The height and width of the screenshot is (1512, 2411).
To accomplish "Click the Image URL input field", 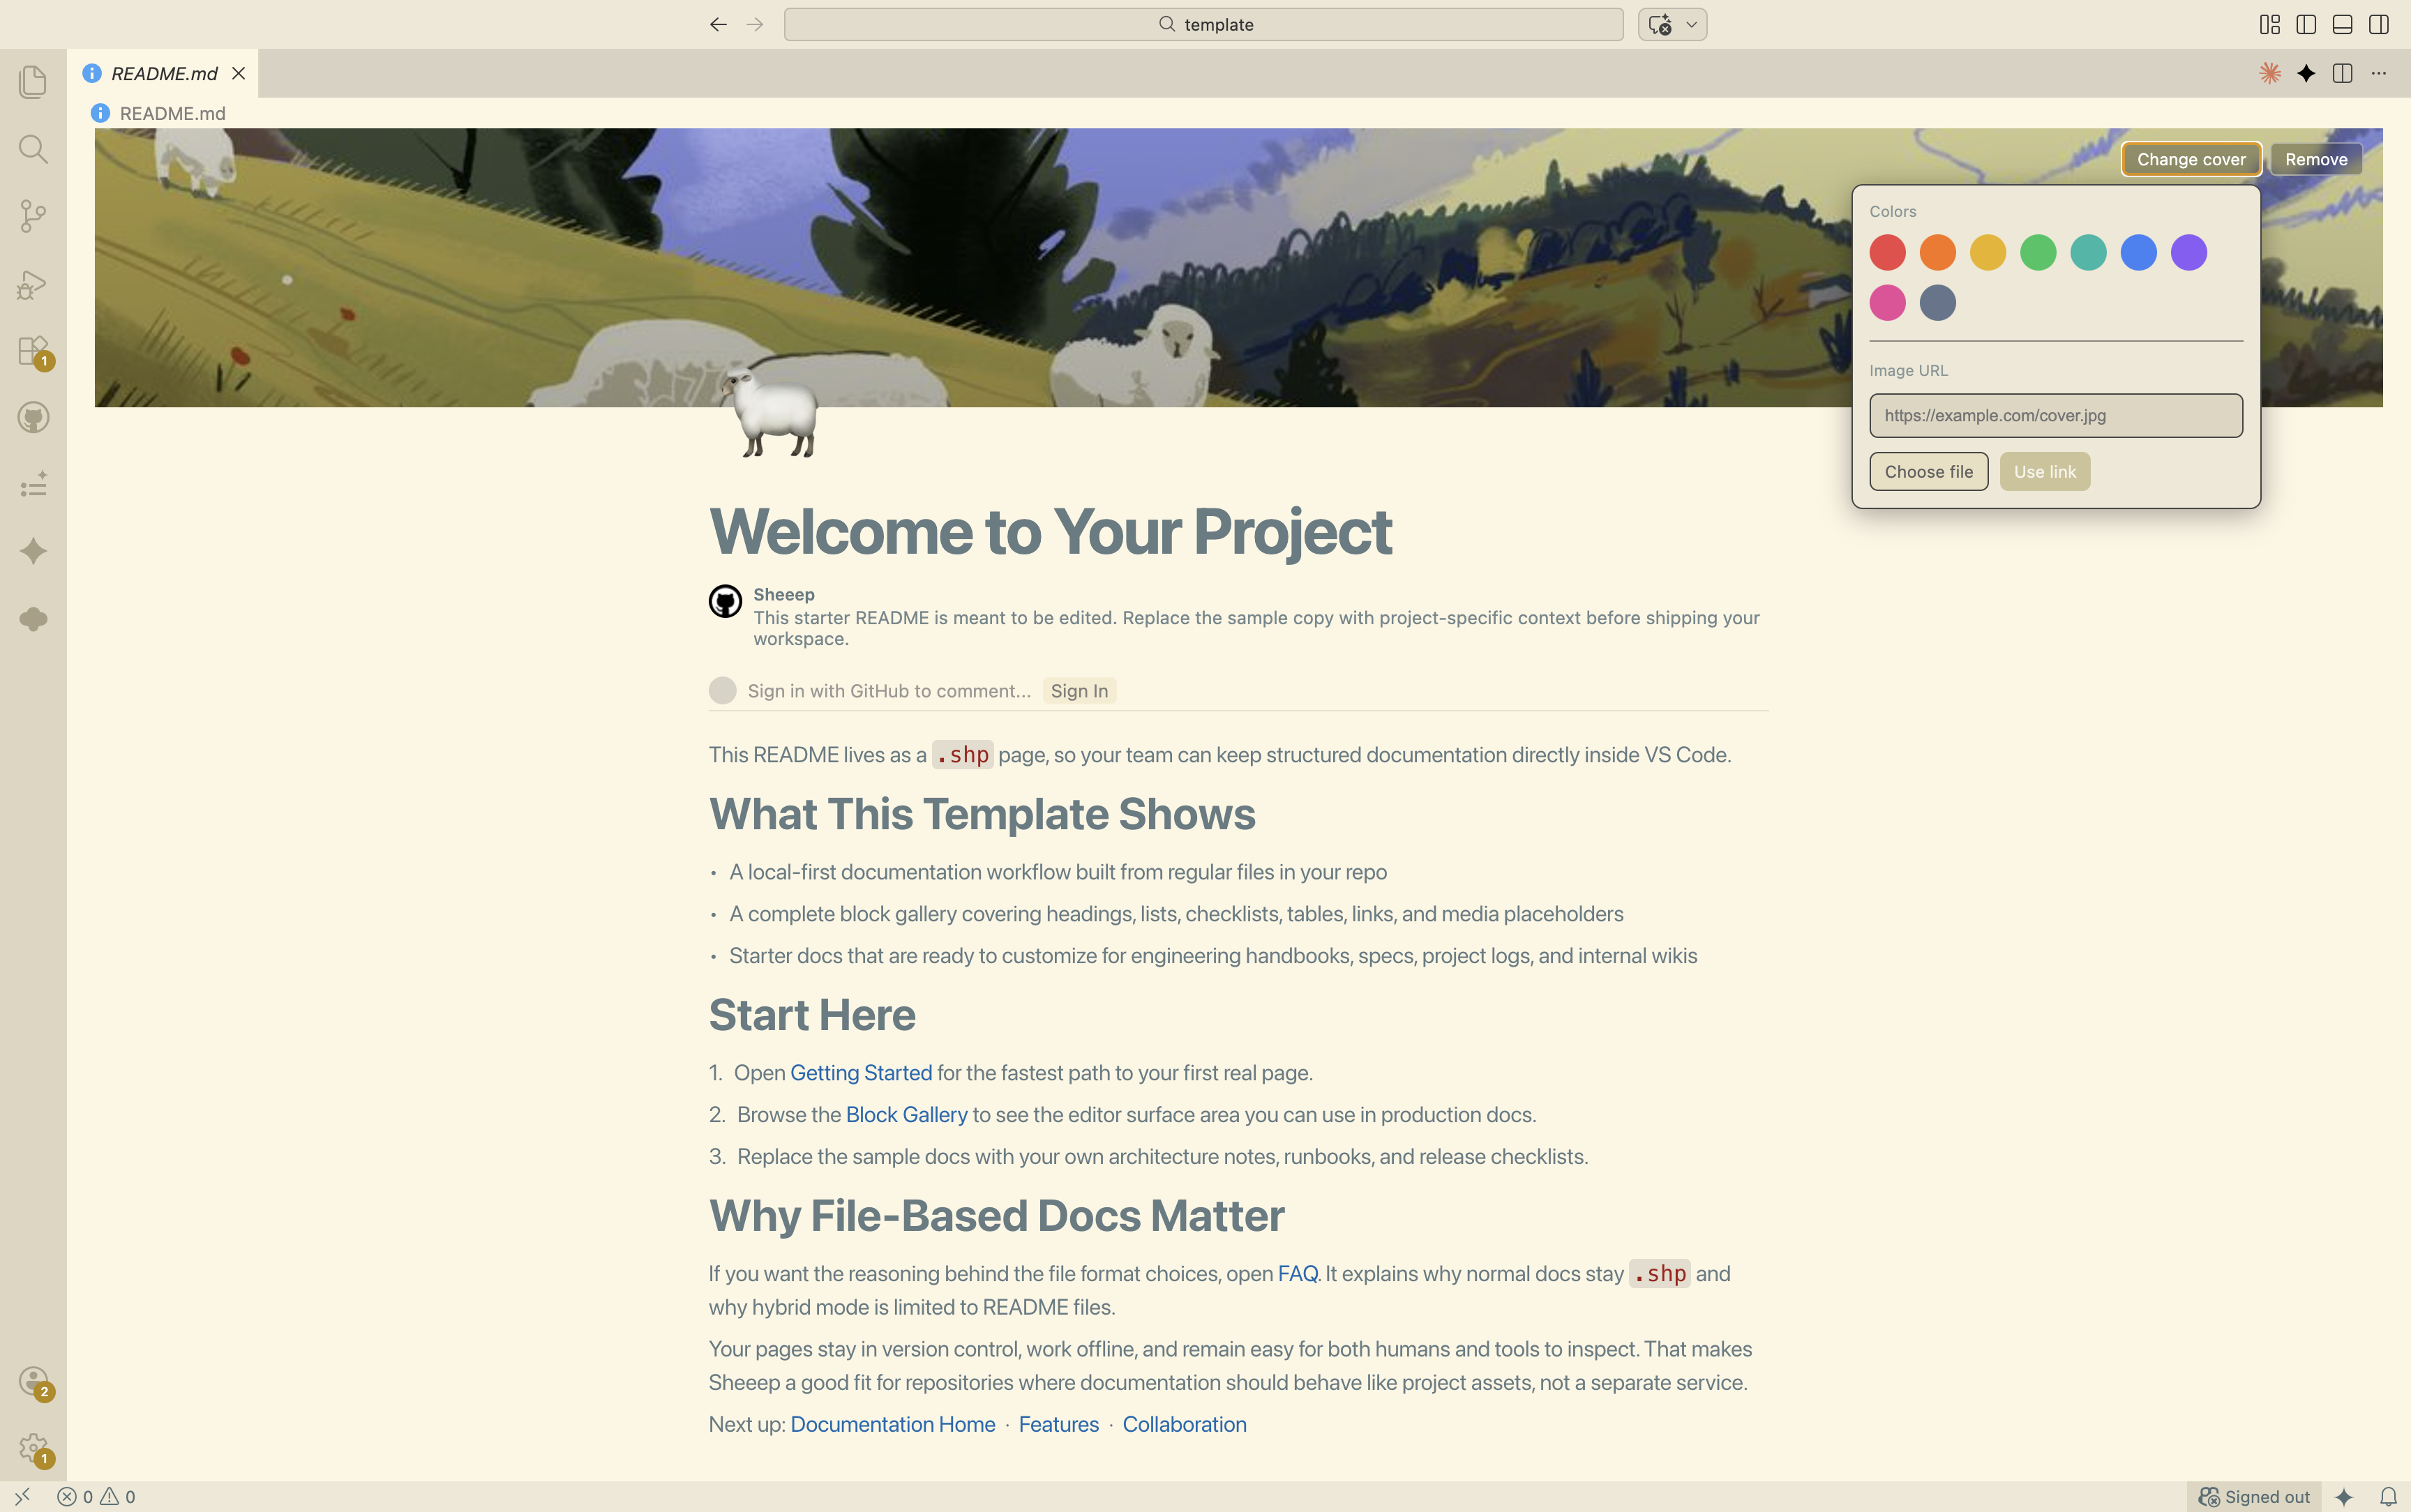I will coord(2055,415).
